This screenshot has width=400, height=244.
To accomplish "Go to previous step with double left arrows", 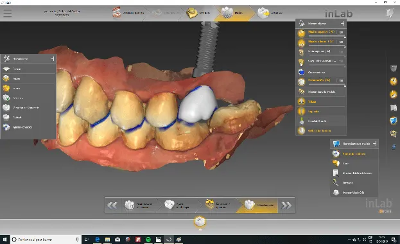I will tap(112, 205).
